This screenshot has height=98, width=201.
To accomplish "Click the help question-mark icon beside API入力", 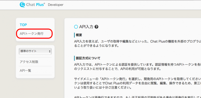I will pos(96,27).
